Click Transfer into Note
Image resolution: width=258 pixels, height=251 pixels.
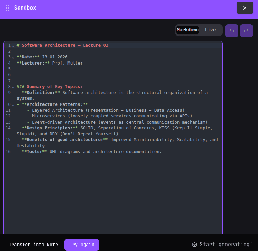pos(33,245)
